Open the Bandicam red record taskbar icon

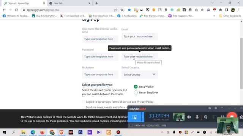[x=118, y=132]
